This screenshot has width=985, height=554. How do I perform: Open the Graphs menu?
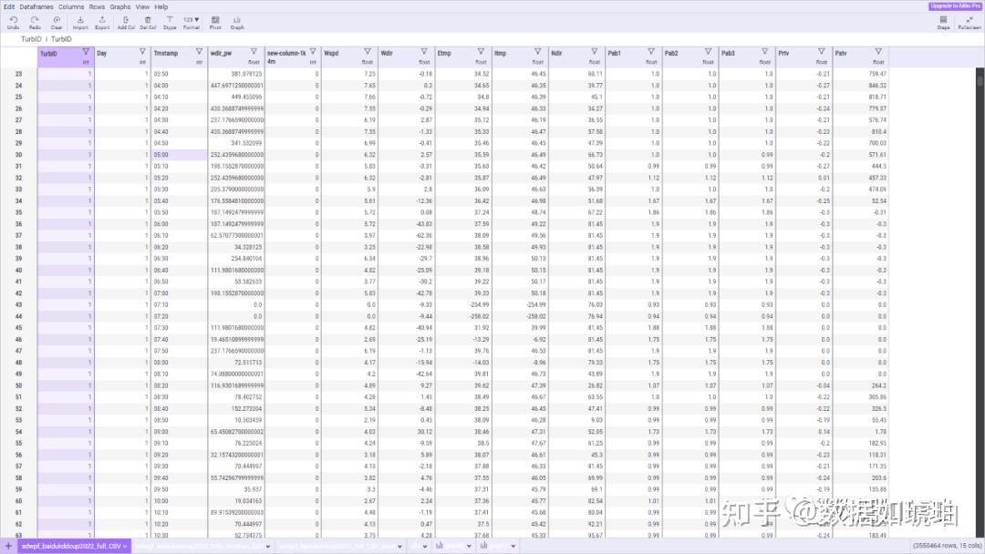tap(119, 6)
